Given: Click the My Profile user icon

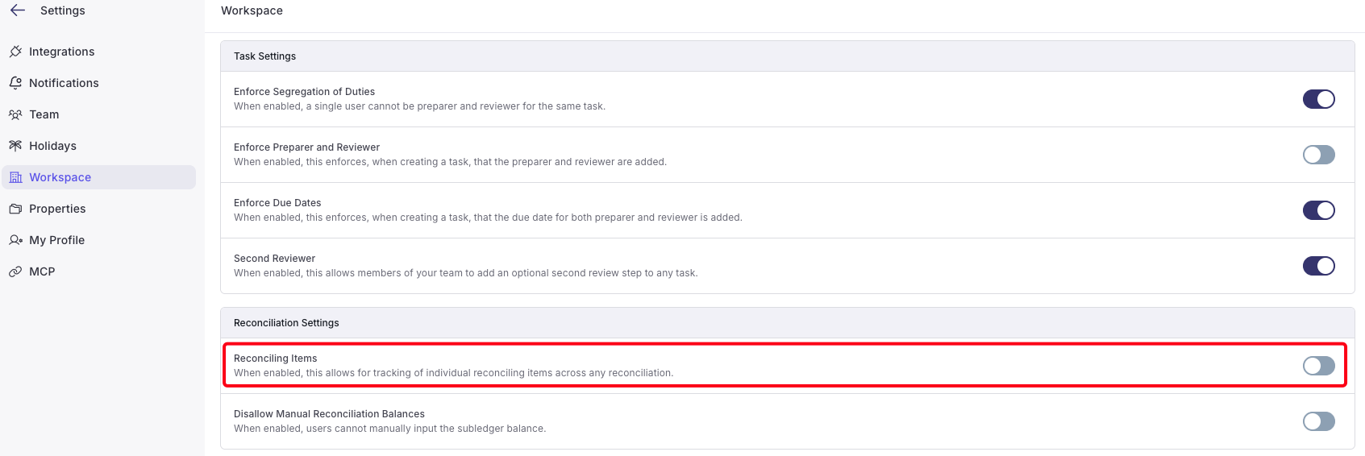Looking at the screenshot, I should [15, 240].
